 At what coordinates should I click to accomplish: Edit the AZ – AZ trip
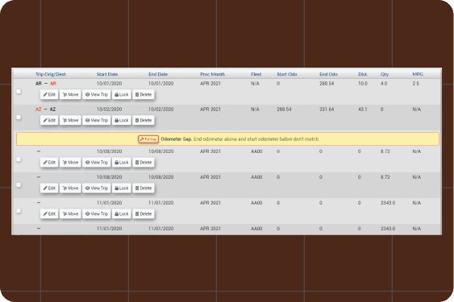click(49, 120)
